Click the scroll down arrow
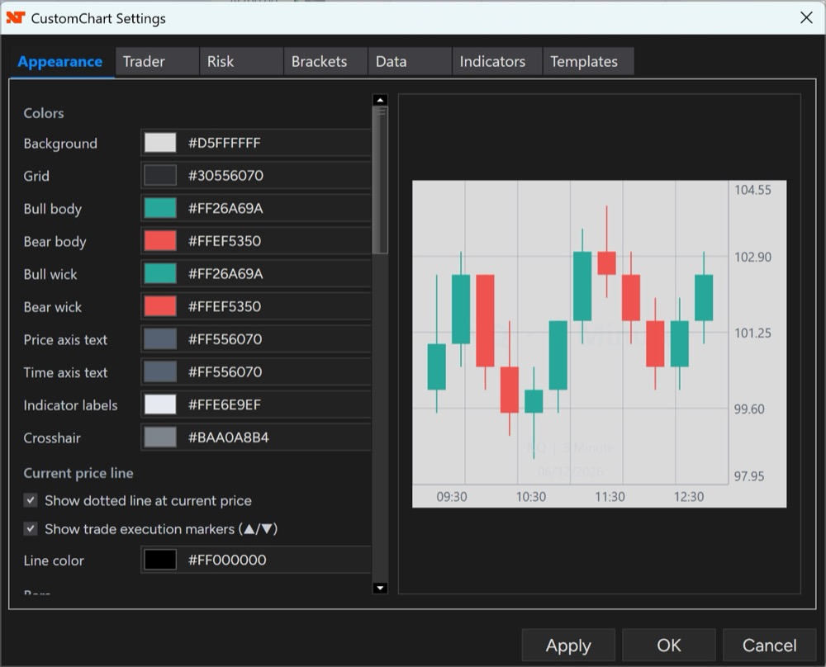This screenshot has height=667, width=826. (380, 588)
